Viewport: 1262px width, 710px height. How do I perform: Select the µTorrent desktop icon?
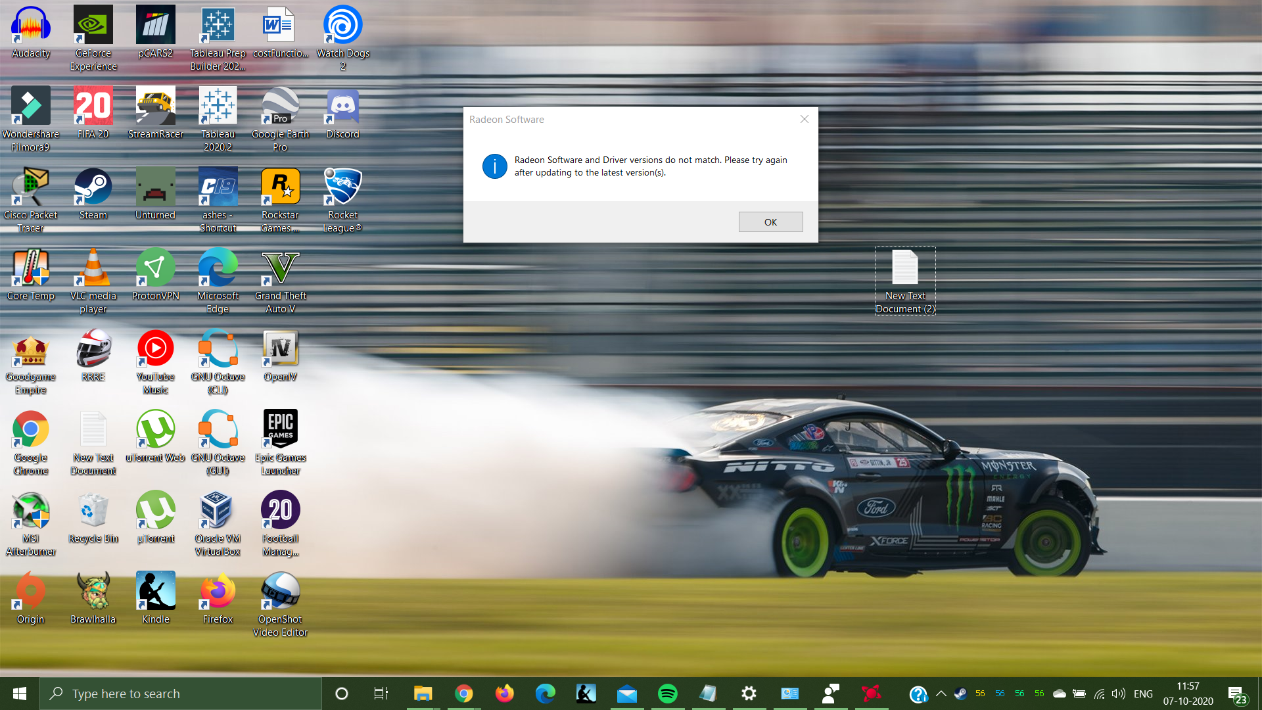156,517
